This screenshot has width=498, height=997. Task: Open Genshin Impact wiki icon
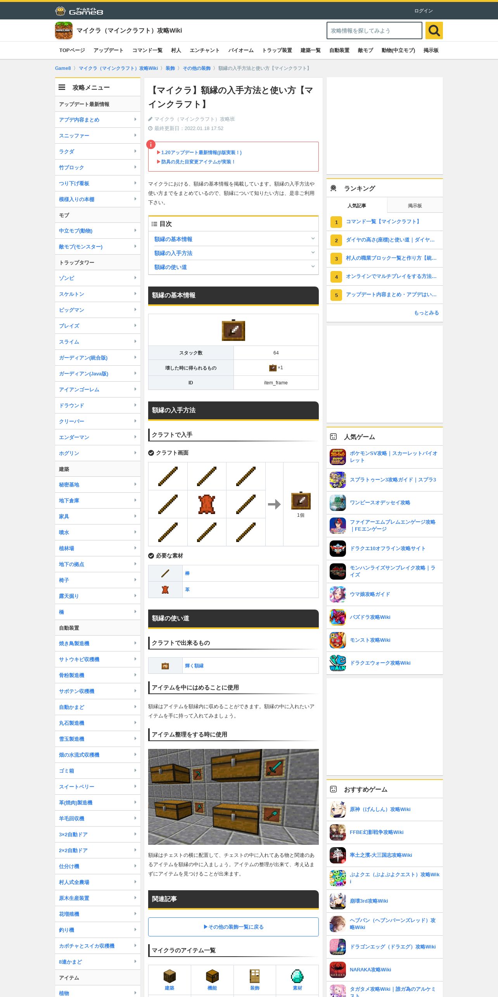pyautogui.click(x=338, y=809)
